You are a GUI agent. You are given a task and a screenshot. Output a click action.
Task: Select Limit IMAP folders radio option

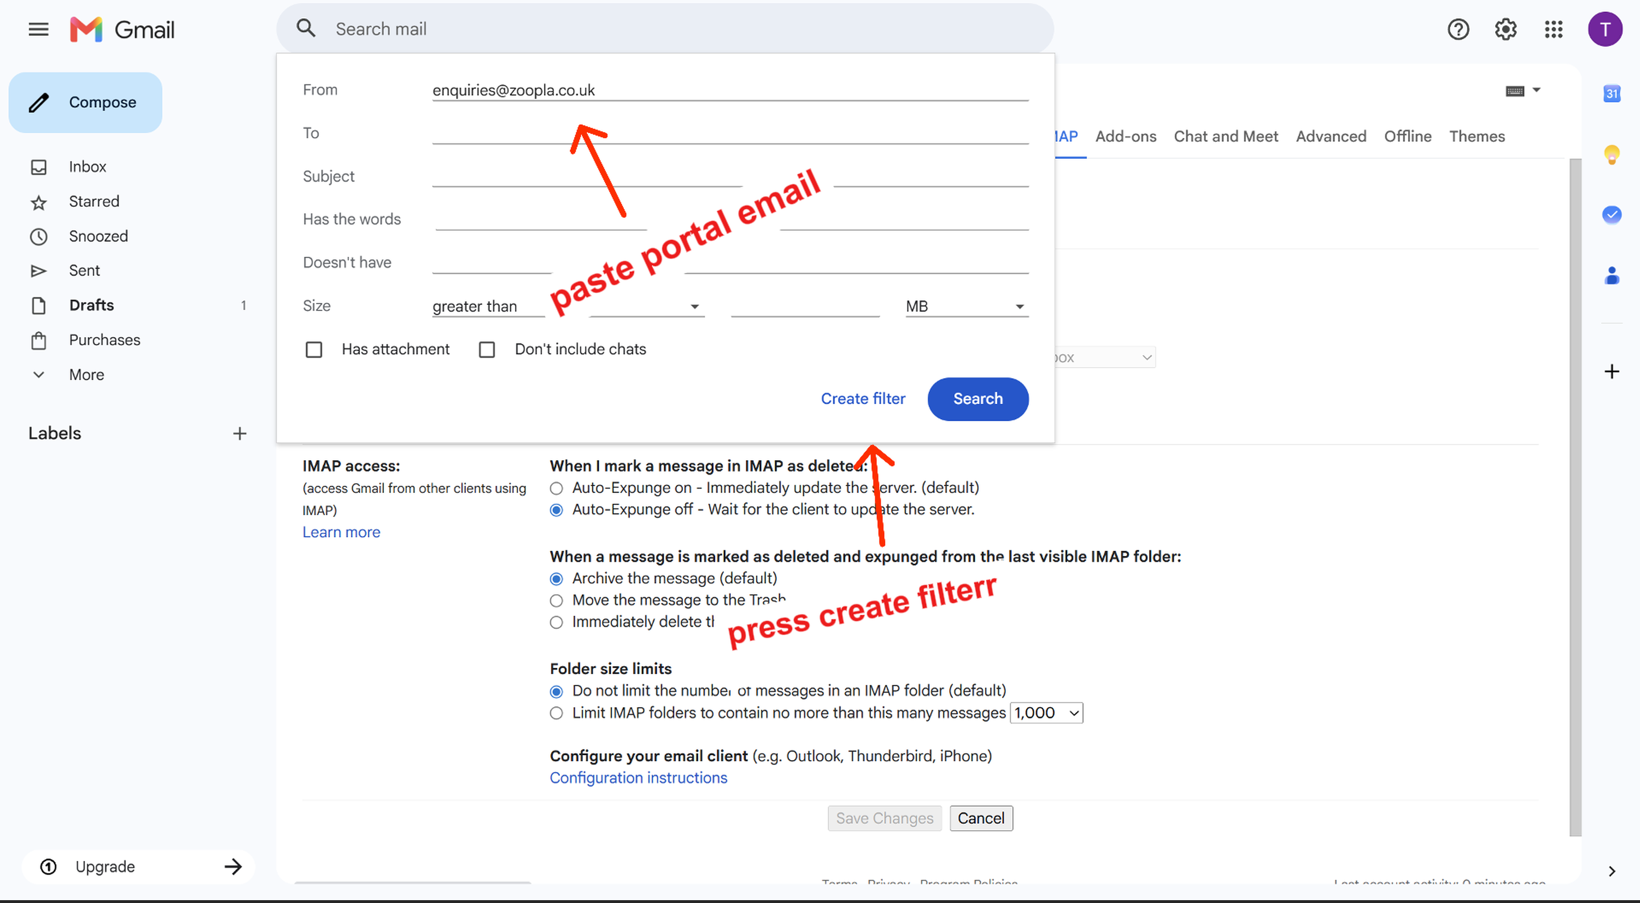click(557, 713)
